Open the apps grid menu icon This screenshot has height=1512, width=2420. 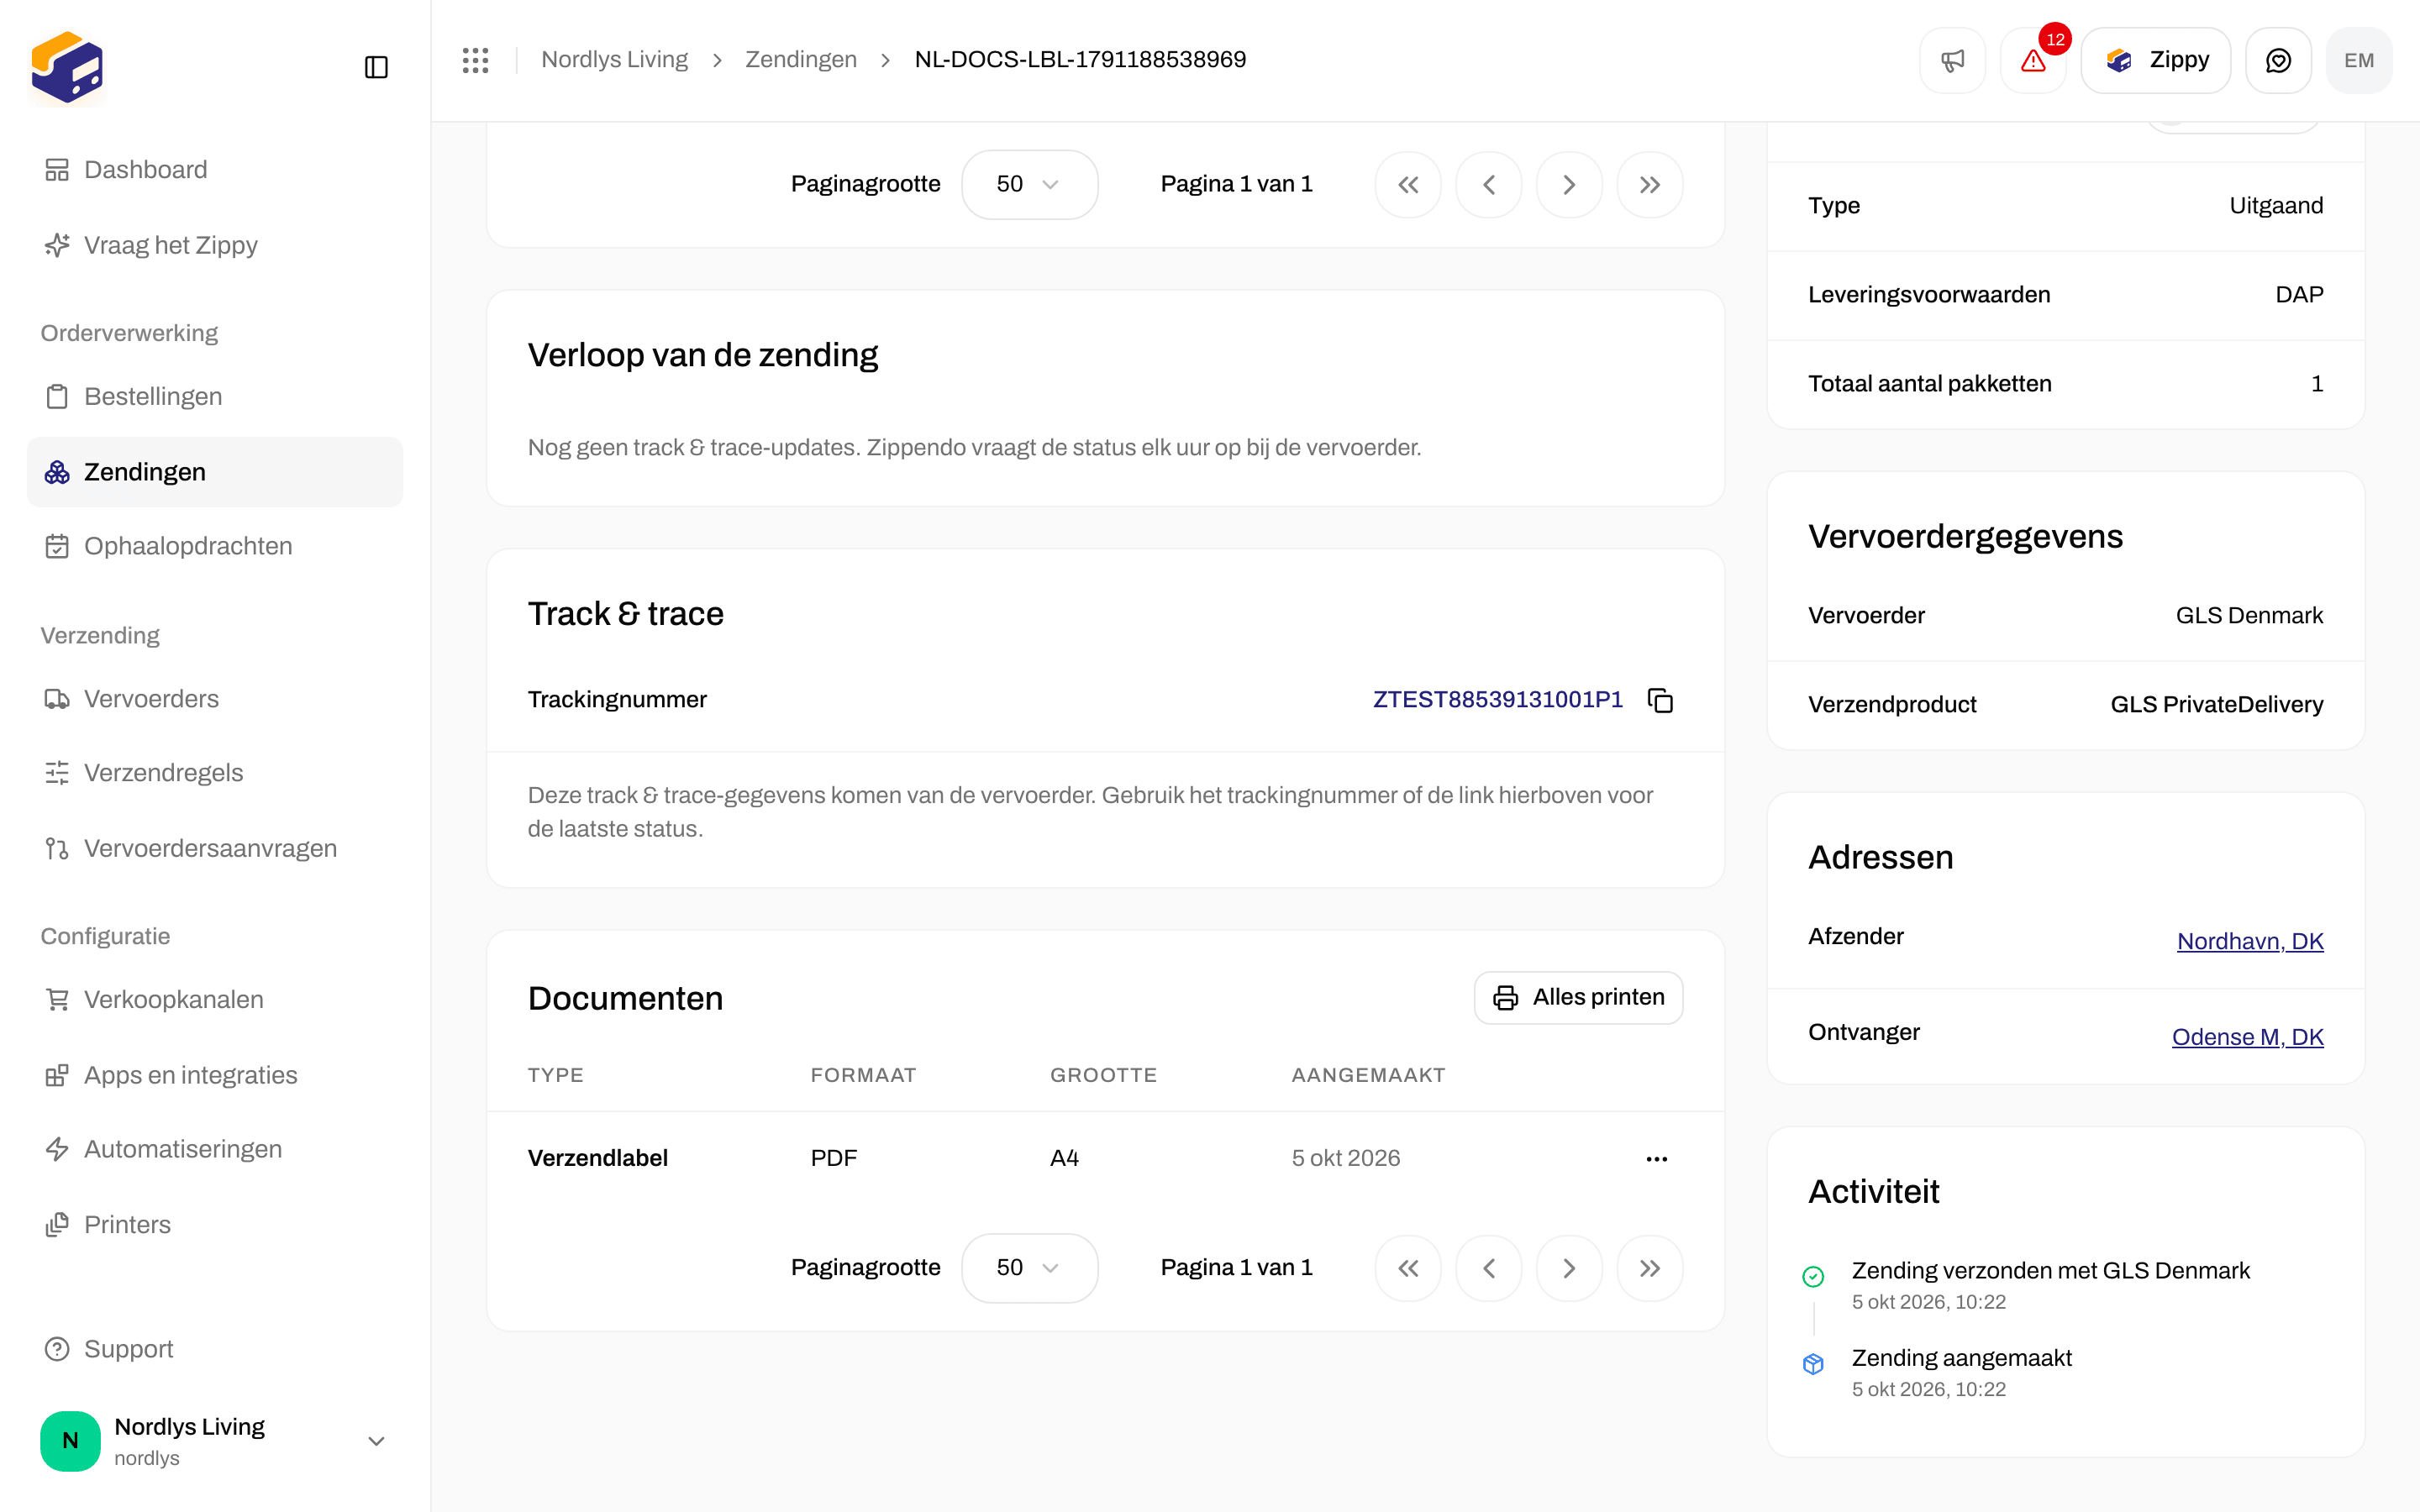(475, 60)
